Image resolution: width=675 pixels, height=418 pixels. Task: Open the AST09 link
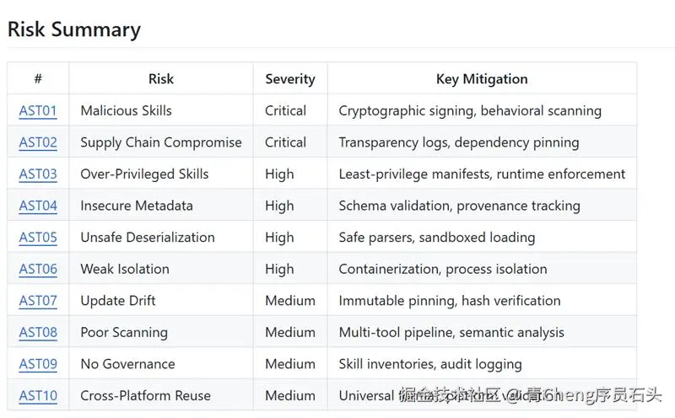point(38,364)
